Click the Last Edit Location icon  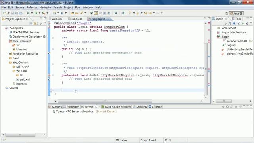click(x=146, y=13)
